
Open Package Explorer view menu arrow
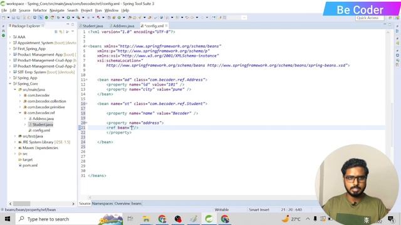pos(73,32)
